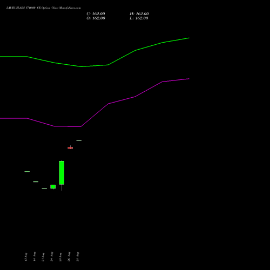
Task: Click the '28 Aug' date axis label
Action: [x=78, y=256]
